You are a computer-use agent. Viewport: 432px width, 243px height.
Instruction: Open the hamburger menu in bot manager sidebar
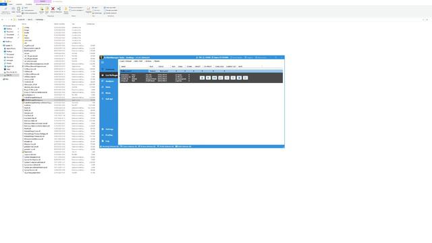click(103, 63)
